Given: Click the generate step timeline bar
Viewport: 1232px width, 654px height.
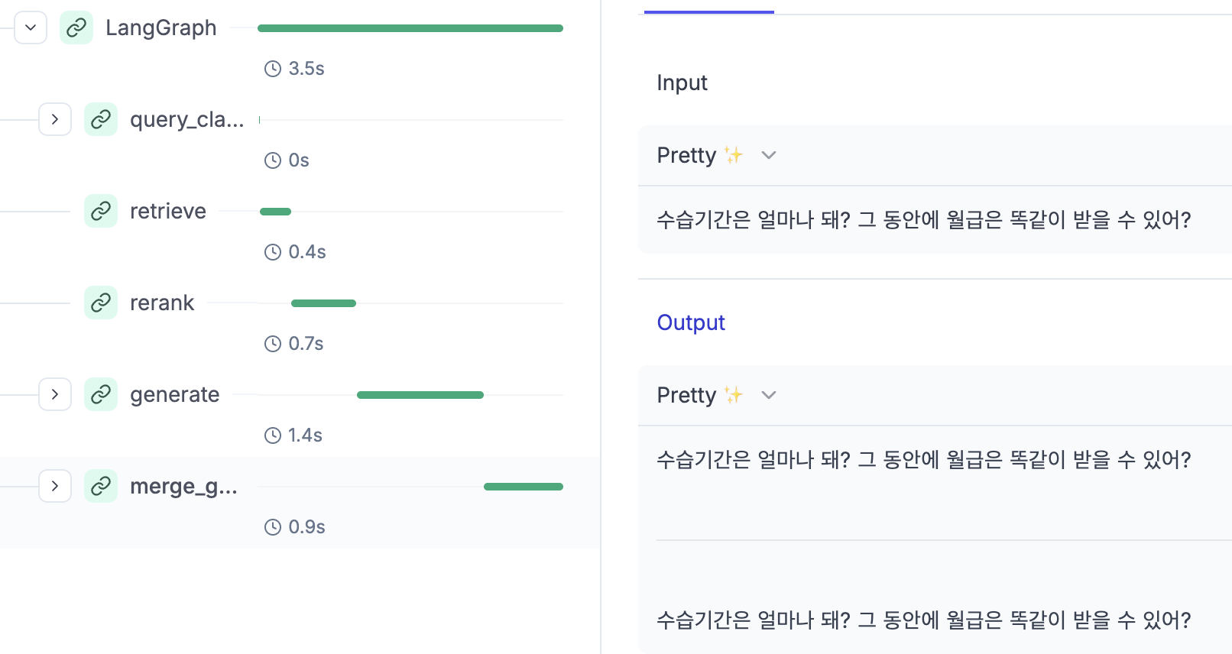Looking at the screenshot, I should (420, 395).
